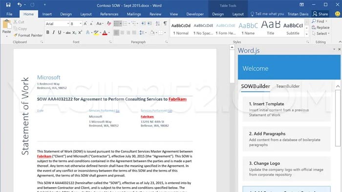Click the Share button
342x192 pixels.
coord(320,14)
